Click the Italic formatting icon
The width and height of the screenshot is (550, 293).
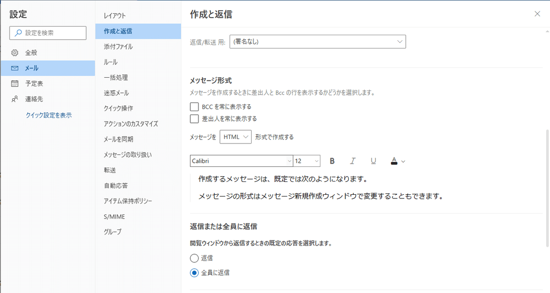tap(353, 161)
